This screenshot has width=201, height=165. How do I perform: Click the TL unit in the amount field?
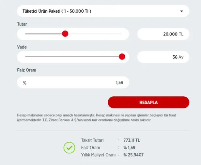(181, 34)
